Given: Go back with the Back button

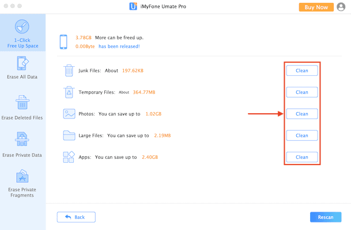Looking at the screenshot, I should pos(76,217).
